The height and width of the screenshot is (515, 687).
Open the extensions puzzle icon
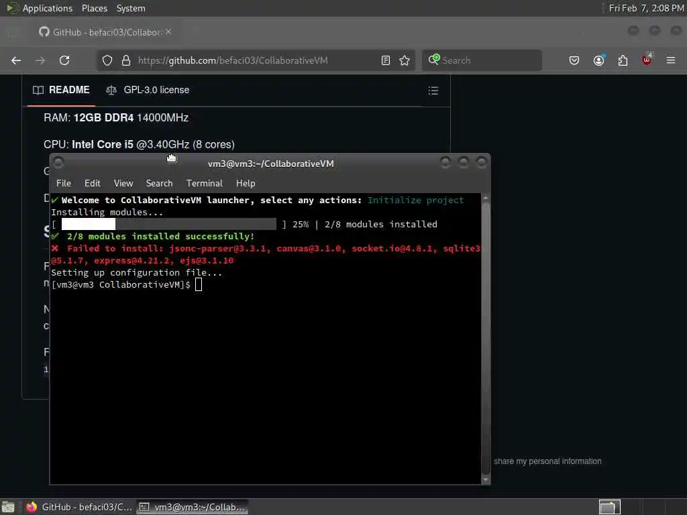(623, 60)
